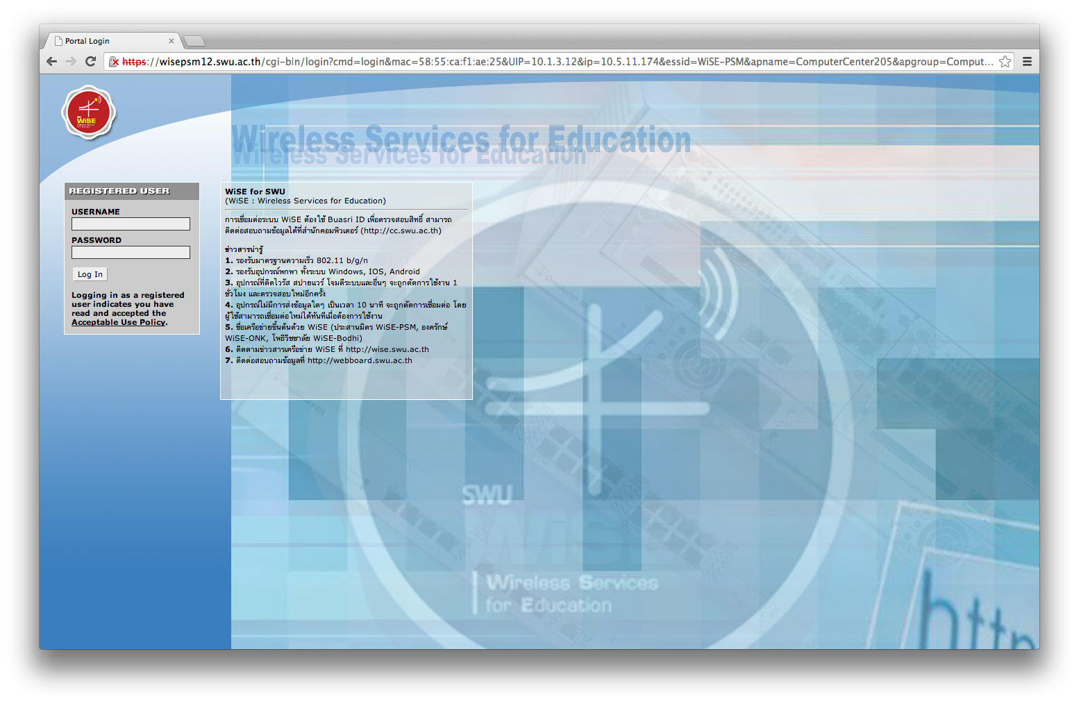This screenshot has height=704, width=1079.
Task: Open the Chrome hamburger menu
Action: [1027, 61]
